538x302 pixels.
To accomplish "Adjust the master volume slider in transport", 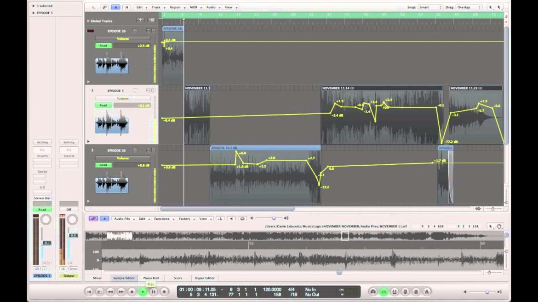I will click(x=486, y=292).
